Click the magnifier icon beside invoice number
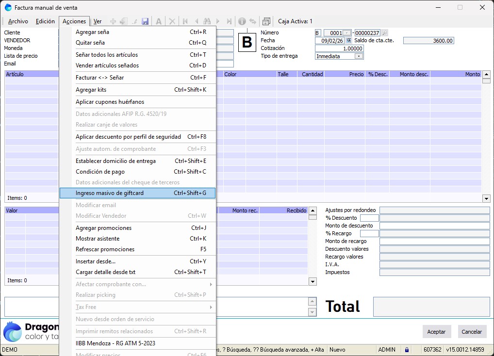 point(384,33)
